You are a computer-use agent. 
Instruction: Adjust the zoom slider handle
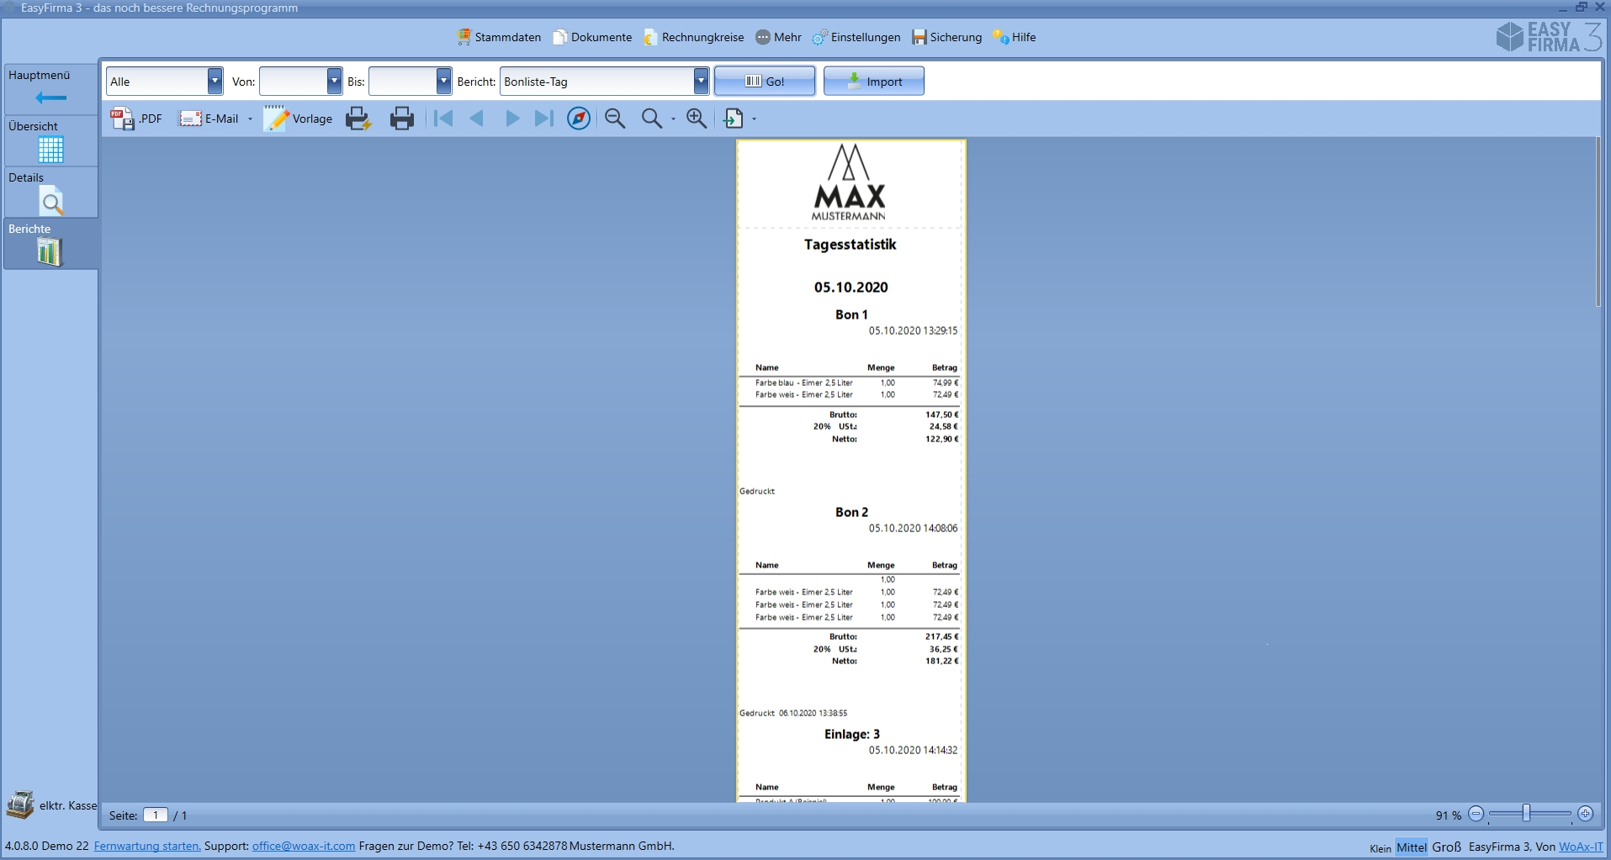coord(1526,814)
